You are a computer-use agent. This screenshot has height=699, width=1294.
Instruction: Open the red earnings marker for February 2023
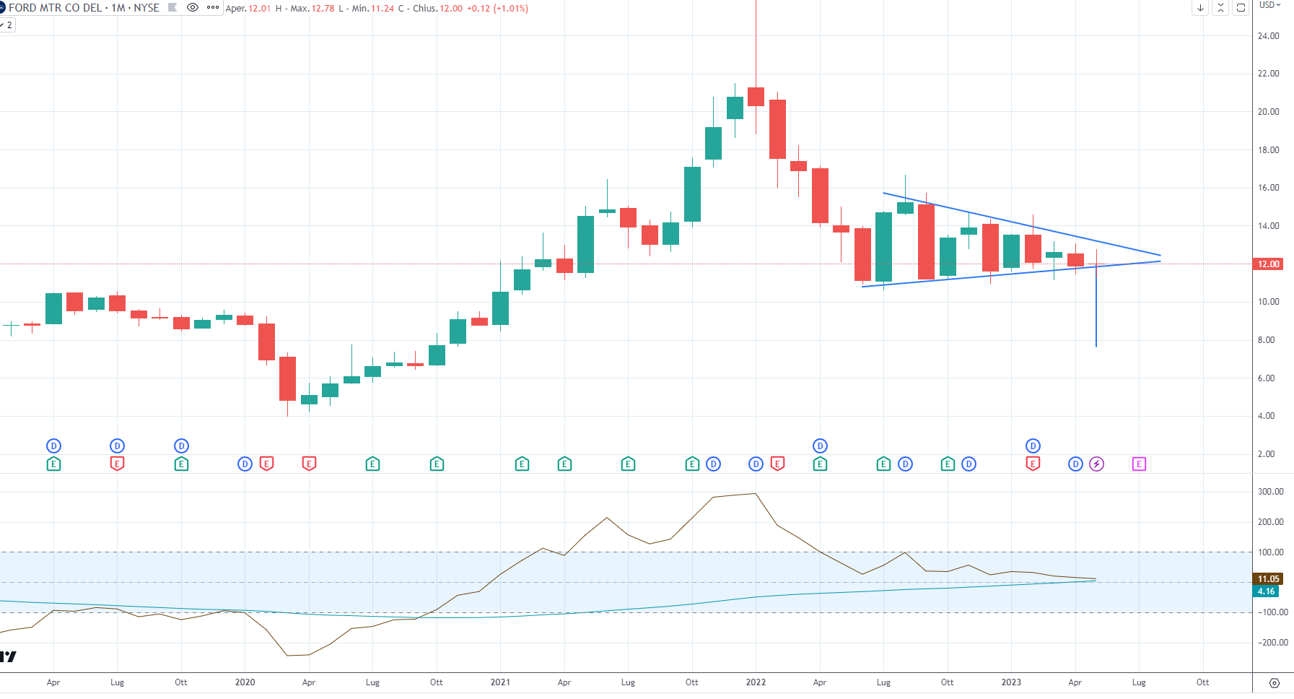pyautogui.click(x=1033, y=464)
